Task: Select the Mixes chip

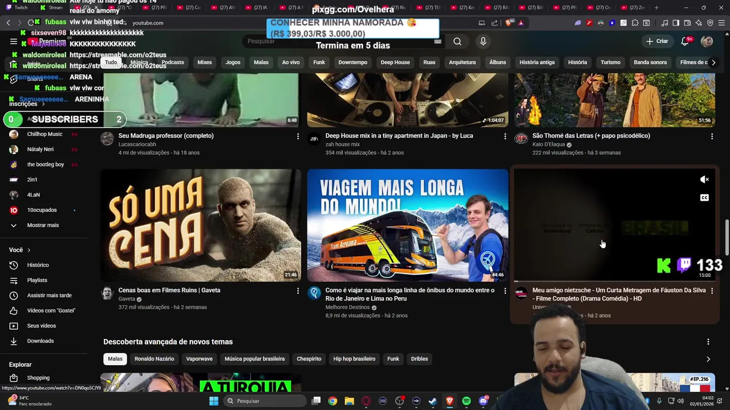Action: pos(205,62)
